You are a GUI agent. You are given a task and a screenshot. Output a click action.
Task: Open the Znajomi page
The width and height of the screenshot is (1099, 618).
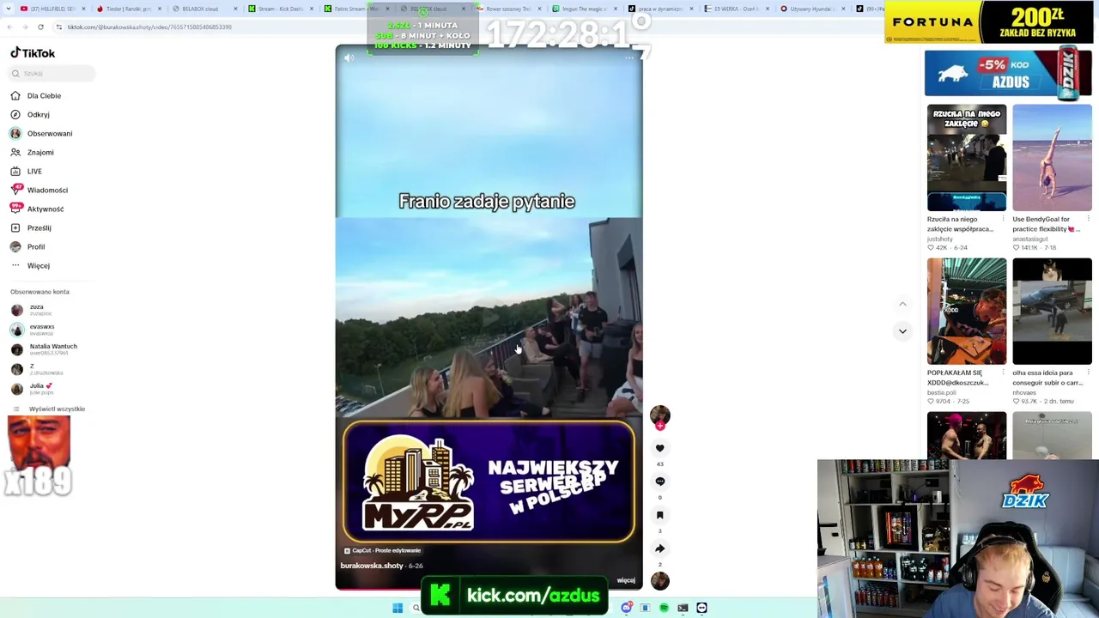tap(32, 153)
